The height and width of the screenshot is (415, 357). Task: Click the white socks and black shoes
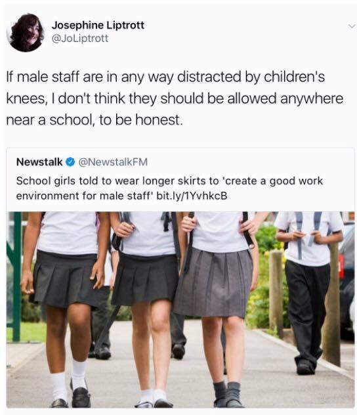71,383
